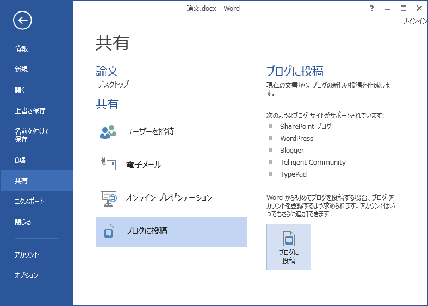
Task: Minimize the Word window
Action: tap(387, 9)
